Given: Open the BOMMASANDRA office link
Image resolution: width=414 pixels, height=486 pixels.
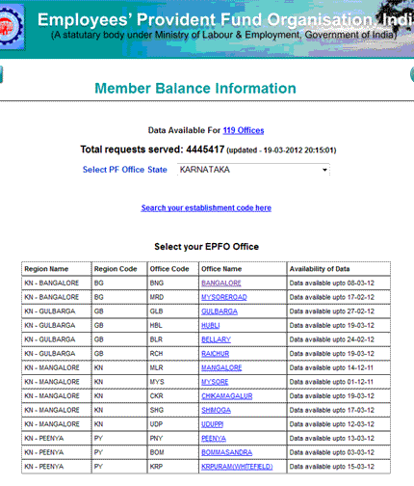Looking at the screenshot, I should click(x=226, y=452).
